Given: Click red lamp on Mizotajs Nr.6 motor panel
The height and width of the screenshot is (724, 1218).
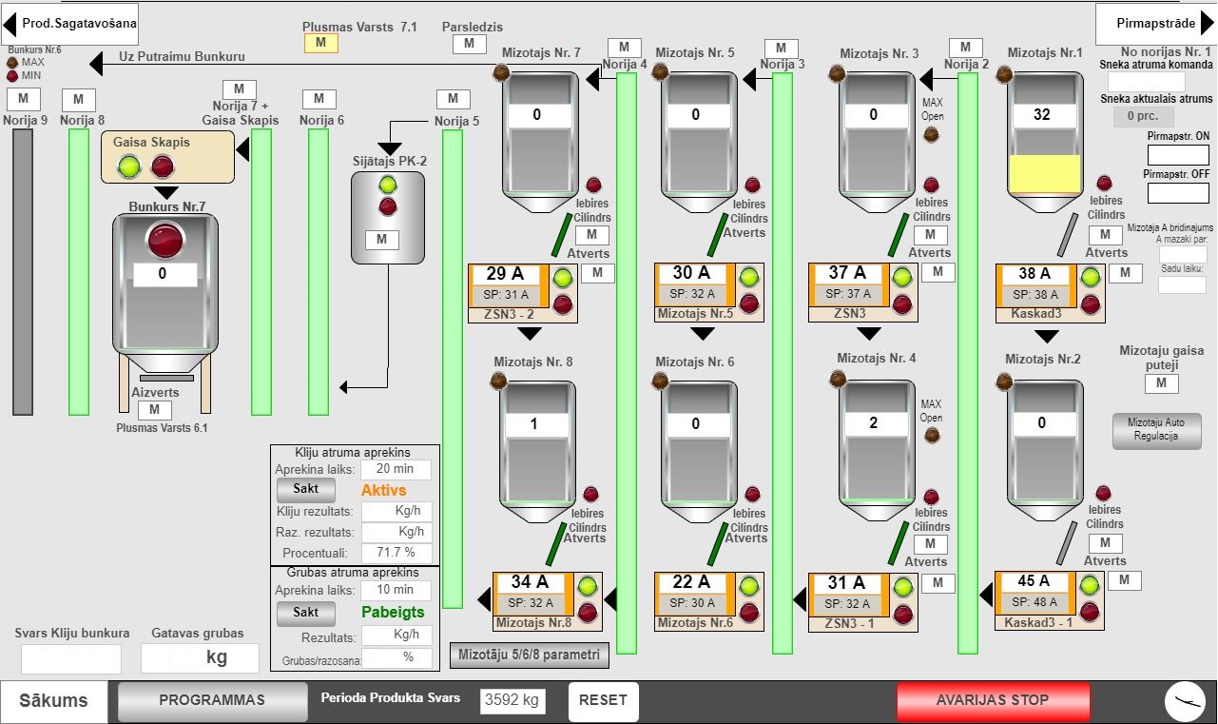Looking at the screenshot, I should [x=749, y=612].
